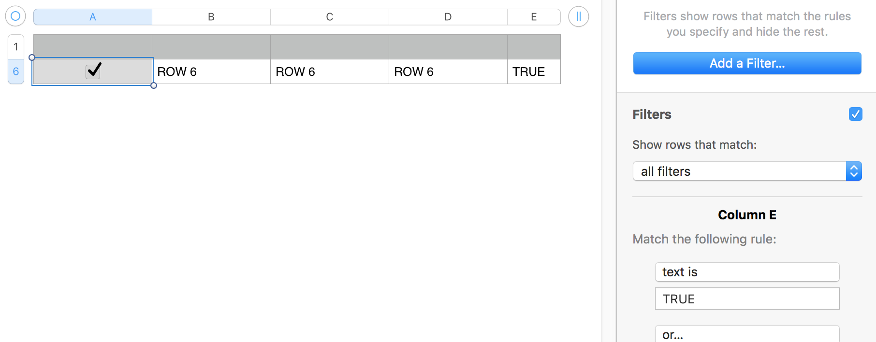Select row 6 header

coord(16,71)
